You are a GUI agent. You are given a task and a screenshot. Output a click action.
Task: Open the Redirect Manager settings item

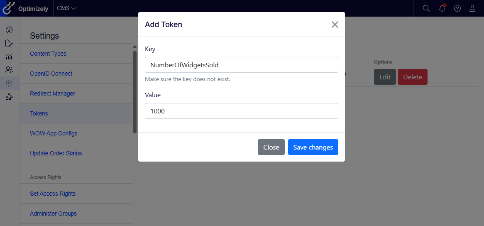(x=53, y=93)
